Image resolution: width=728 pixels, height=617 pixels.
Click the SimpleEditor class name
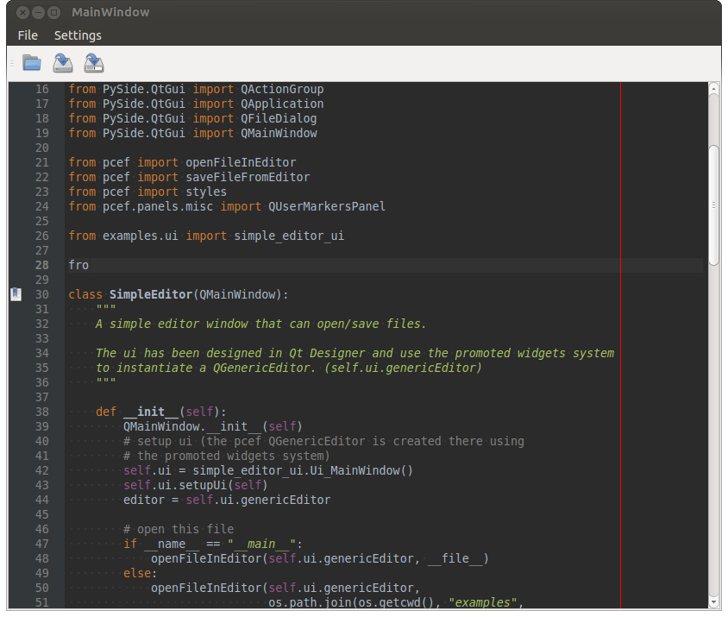150,294
